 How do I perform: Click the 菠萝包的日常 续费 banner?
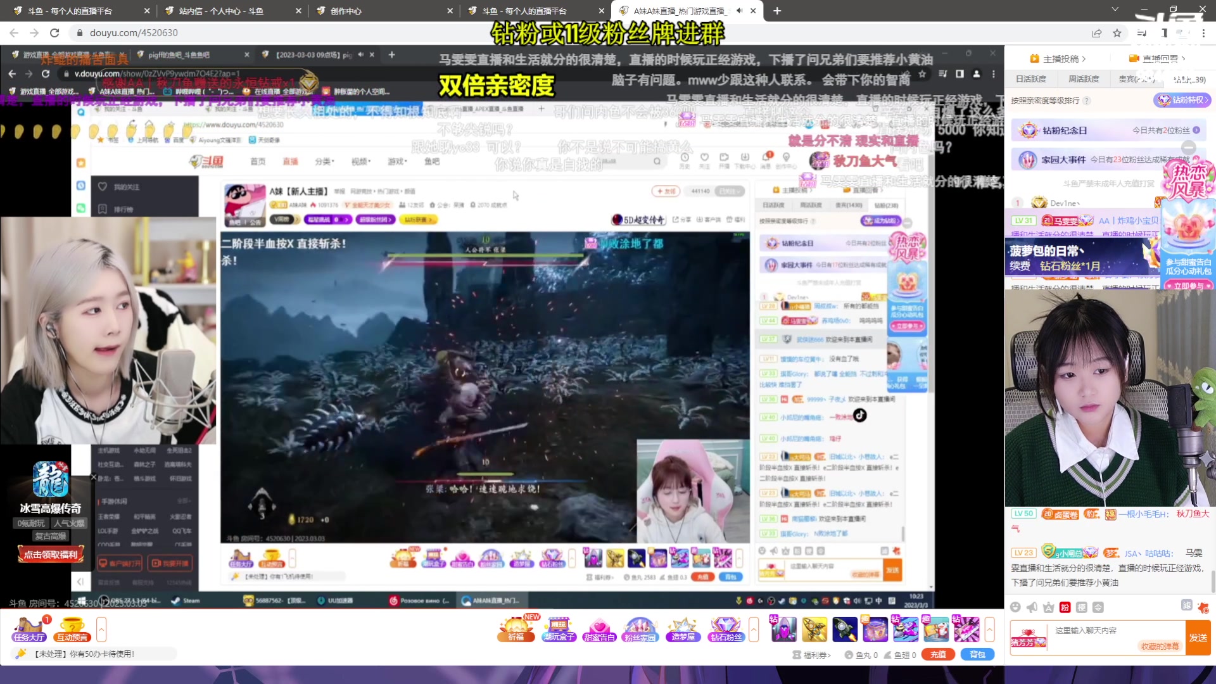[x=1082, y=258]
